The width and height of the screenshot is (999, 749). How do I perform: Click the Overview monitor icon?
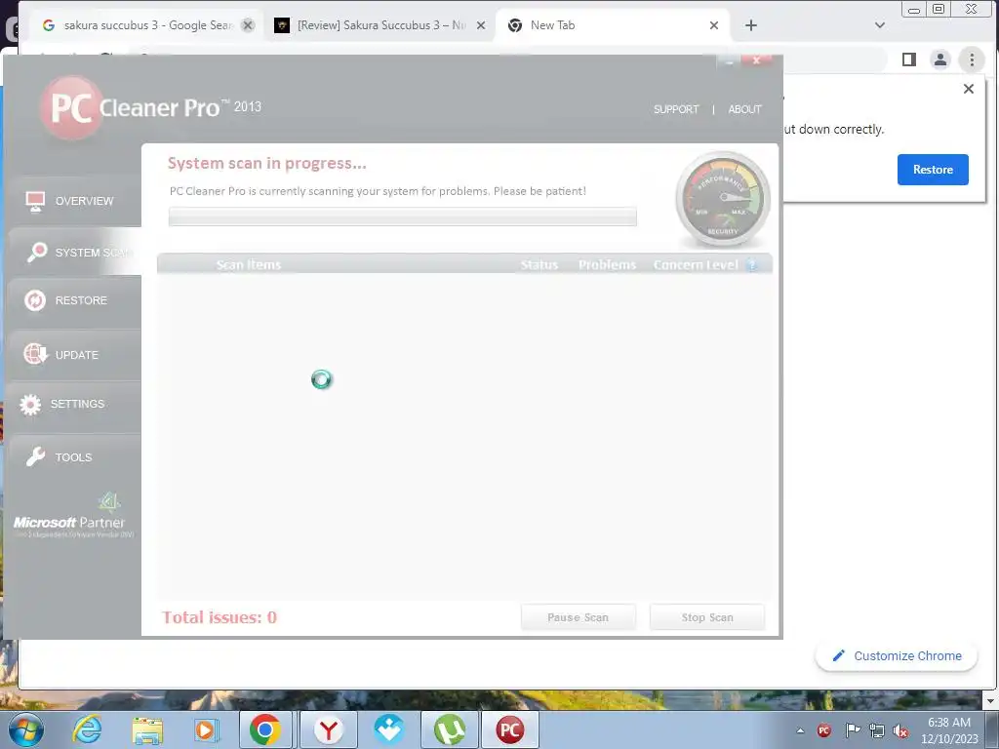click(35, 201)
